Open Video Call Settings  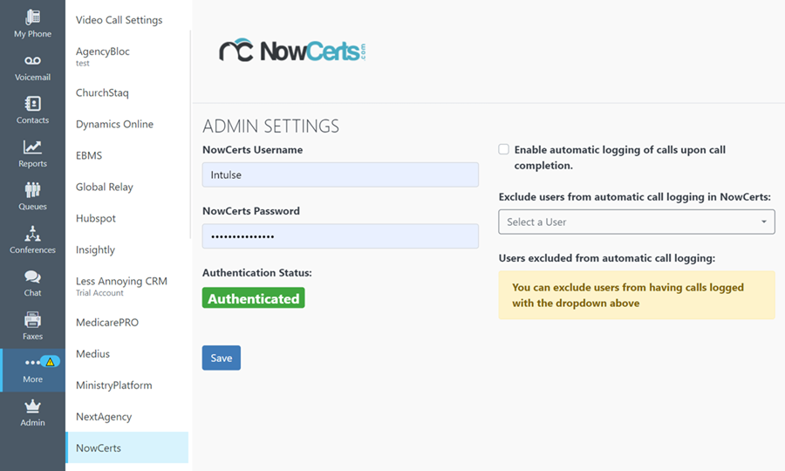119,20
